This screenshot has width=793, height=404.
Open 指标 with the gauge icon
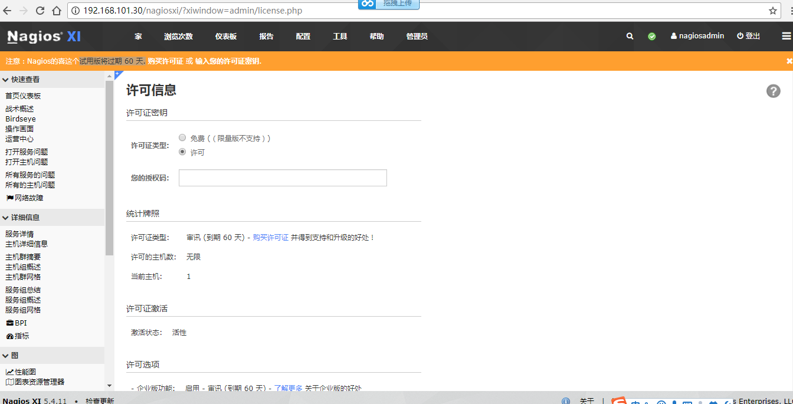tap(18, 336)
